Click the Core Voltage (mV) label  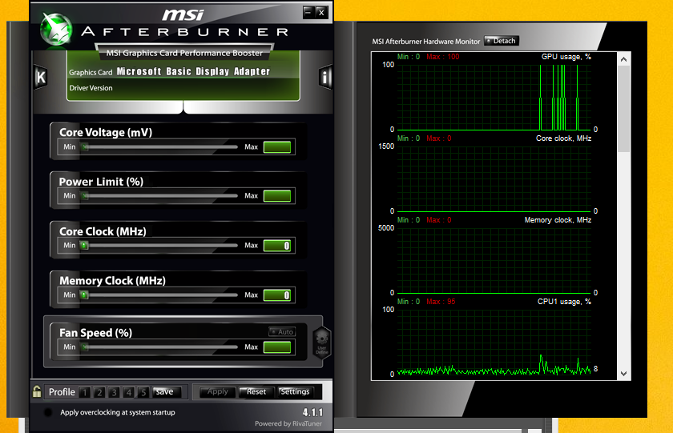click(x=106, y=133)
